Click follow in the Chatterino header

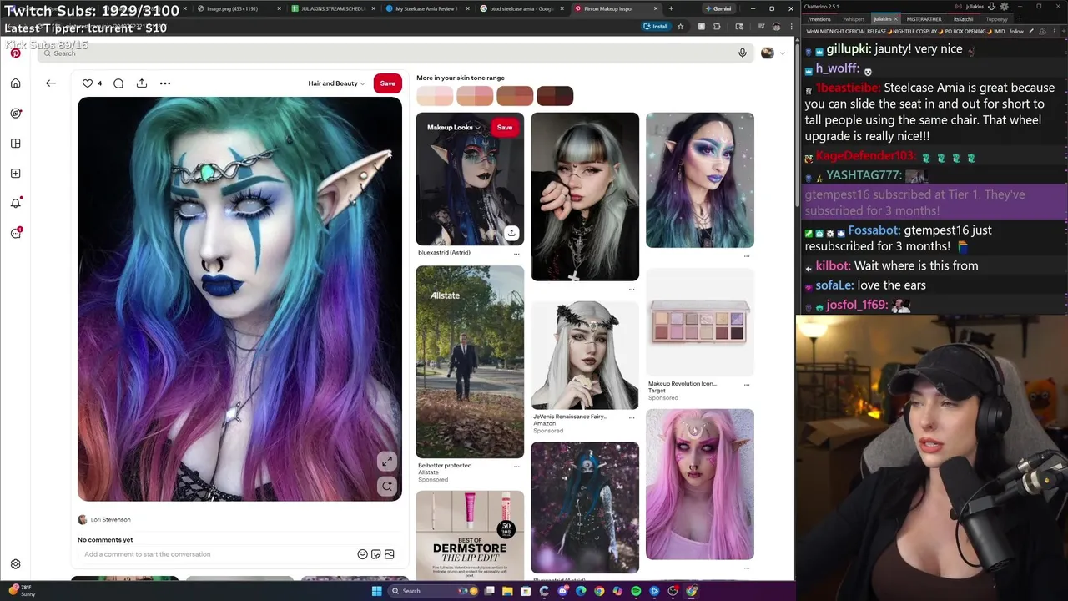click(x=1016, y=31)
